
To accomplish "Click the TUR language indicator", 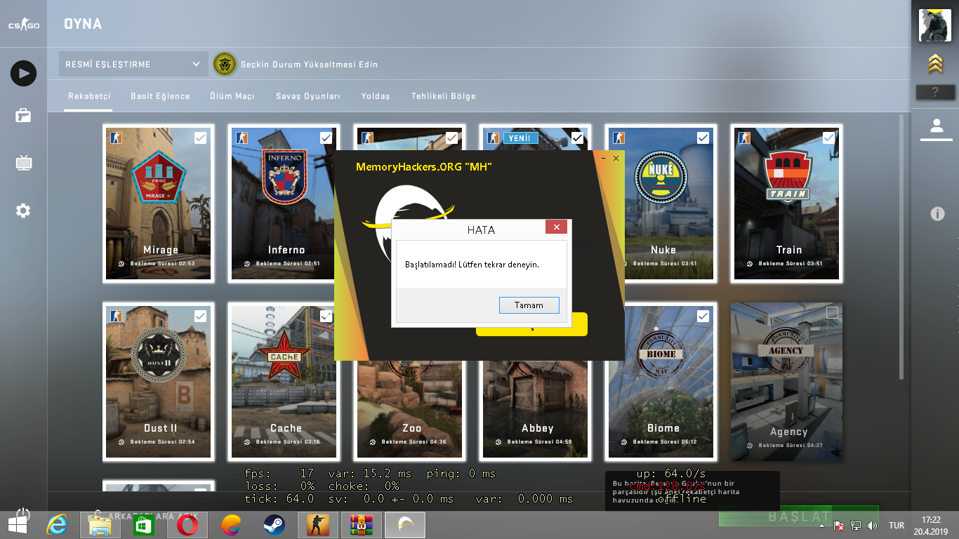I will pos(897,525).
